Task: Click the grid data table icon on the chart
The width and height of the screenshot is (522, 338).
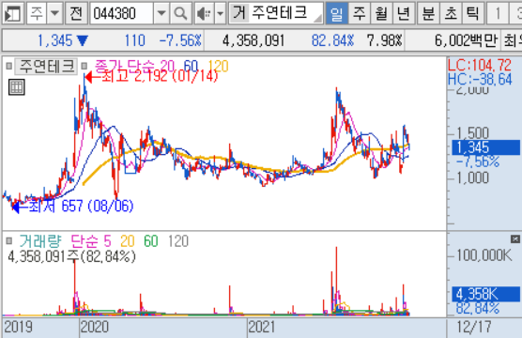Action: [x=17, y=87]
